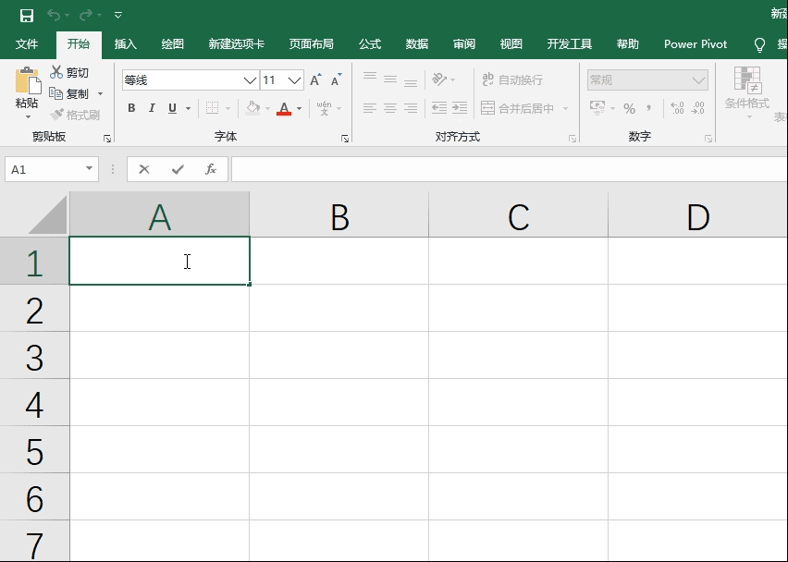Toggle bold formatting
This screenshot has width=788, height=562.
[x=131, y=108]
